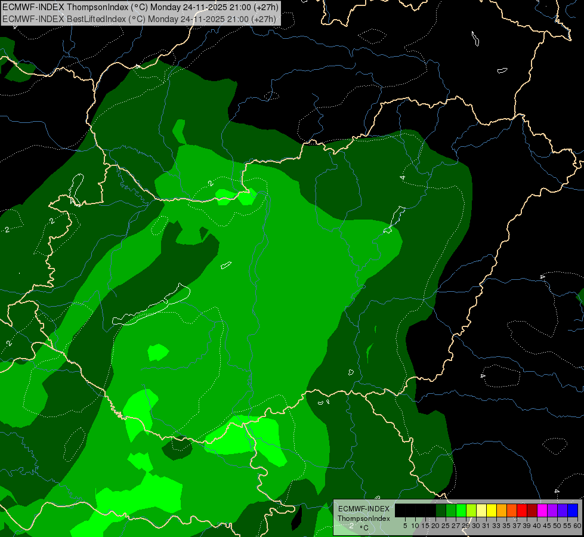The image size is (584, 537).
Task: Click the legend scale value '50'
Action: click(x=557, y=526)
